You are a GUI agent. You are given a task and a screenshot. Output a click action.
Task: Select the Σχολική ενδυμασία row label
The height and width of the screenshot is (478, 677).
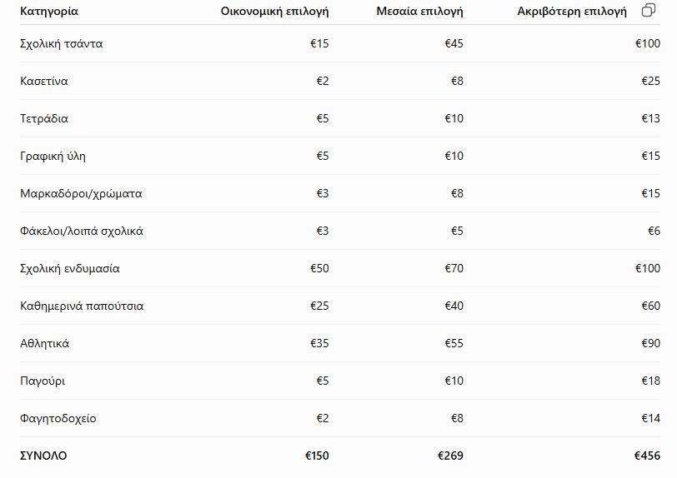pos(70,269)
